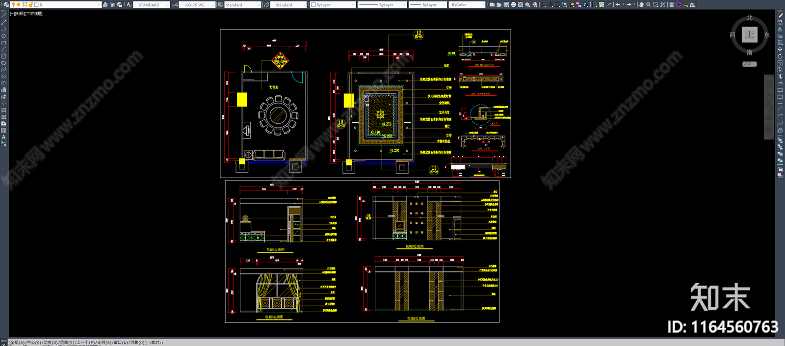Open the ByColor plot style dropdown
Viewport: 785px width, 346px height.
pyautogui.click(x=482, y=4)
